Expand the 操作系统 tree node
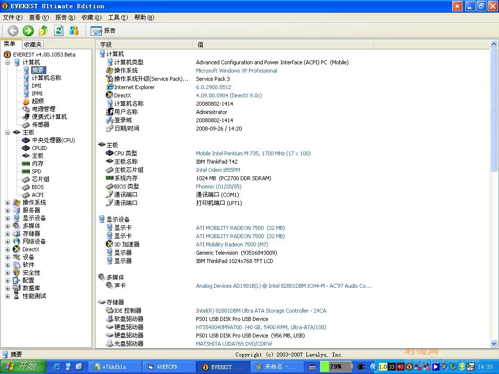This screenshot has width=499, height=374. pos(7,203)
